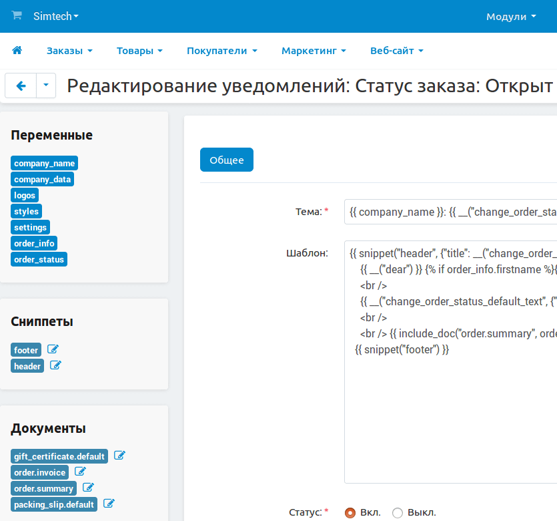557x521 pixels.
Task: Open the Модули dropdown menu
Action: tap(510, 16)
